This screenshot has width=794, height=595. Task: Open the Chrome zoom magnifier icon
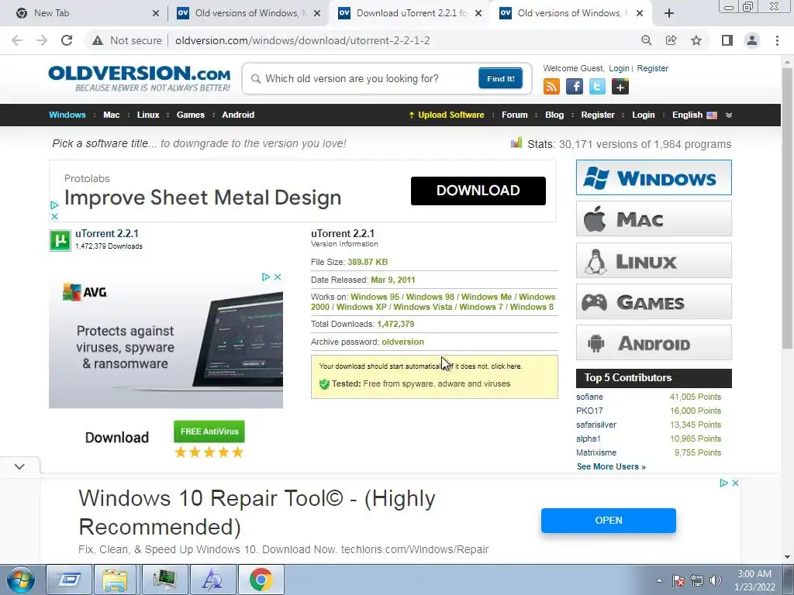click(x=646, y=40)
